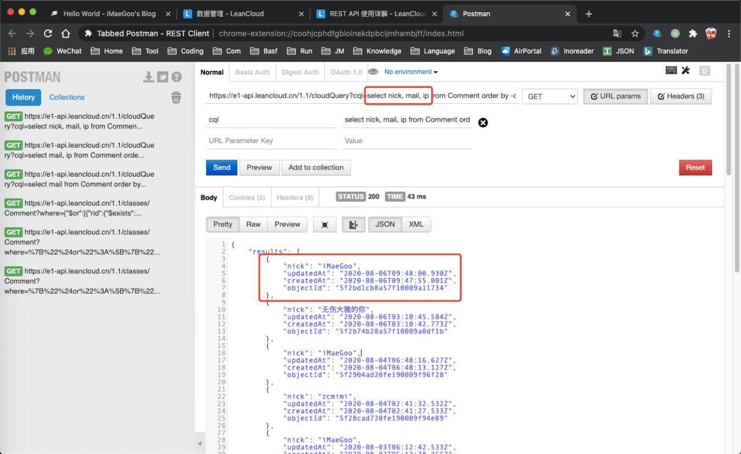Select Raw response view
Viewport: 741px width, 454px height.
tap(254, 225)
